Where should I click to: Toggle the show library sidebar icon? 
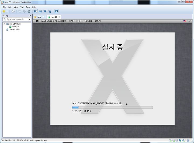point(36,11)
